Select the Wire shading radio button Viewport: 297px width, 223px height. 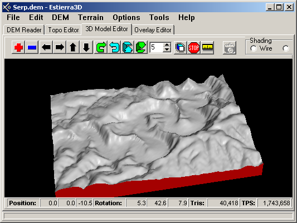253,48
